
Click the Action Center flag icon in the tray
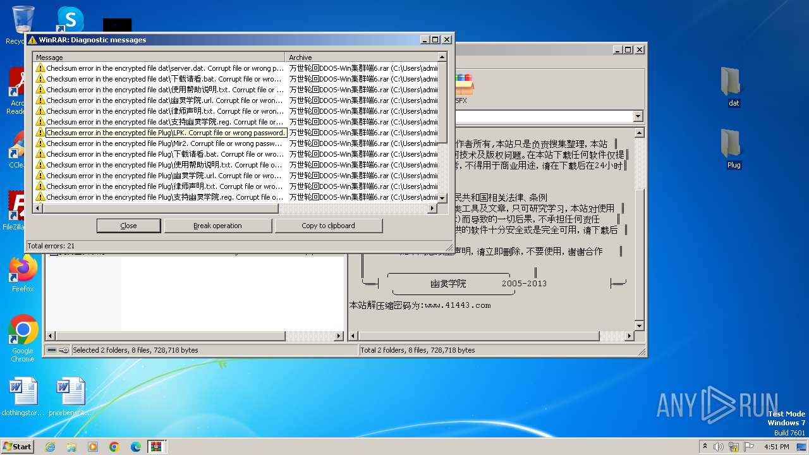click(x=750, y=446)
